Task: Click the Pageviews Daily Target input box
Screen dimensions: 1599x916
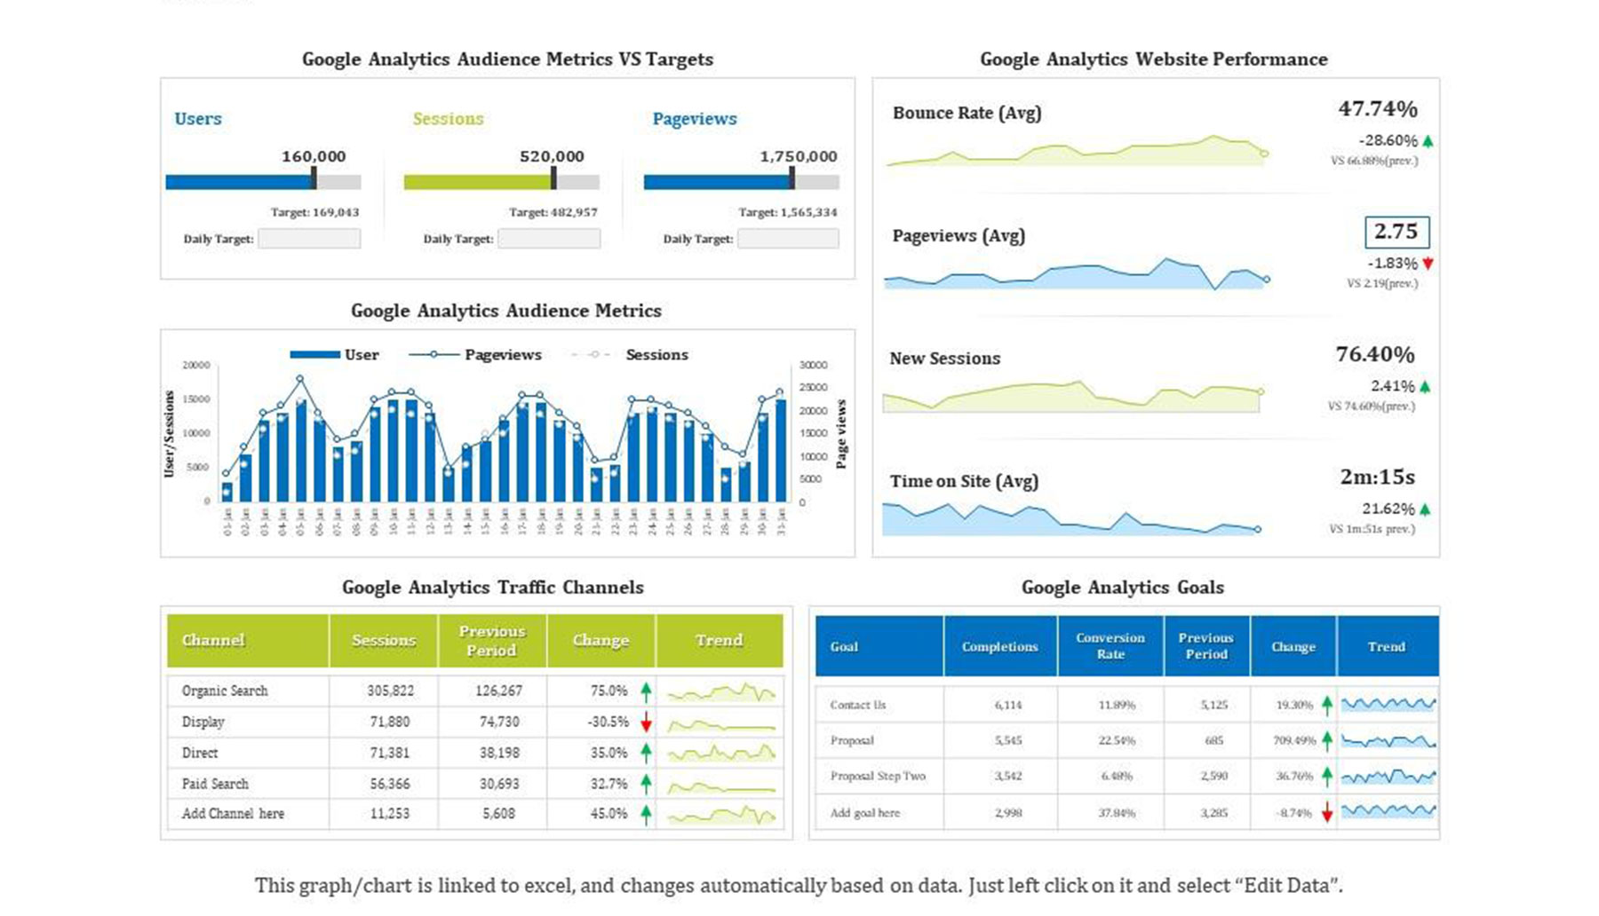Action: pyautogui.click(x=788, y=238)
